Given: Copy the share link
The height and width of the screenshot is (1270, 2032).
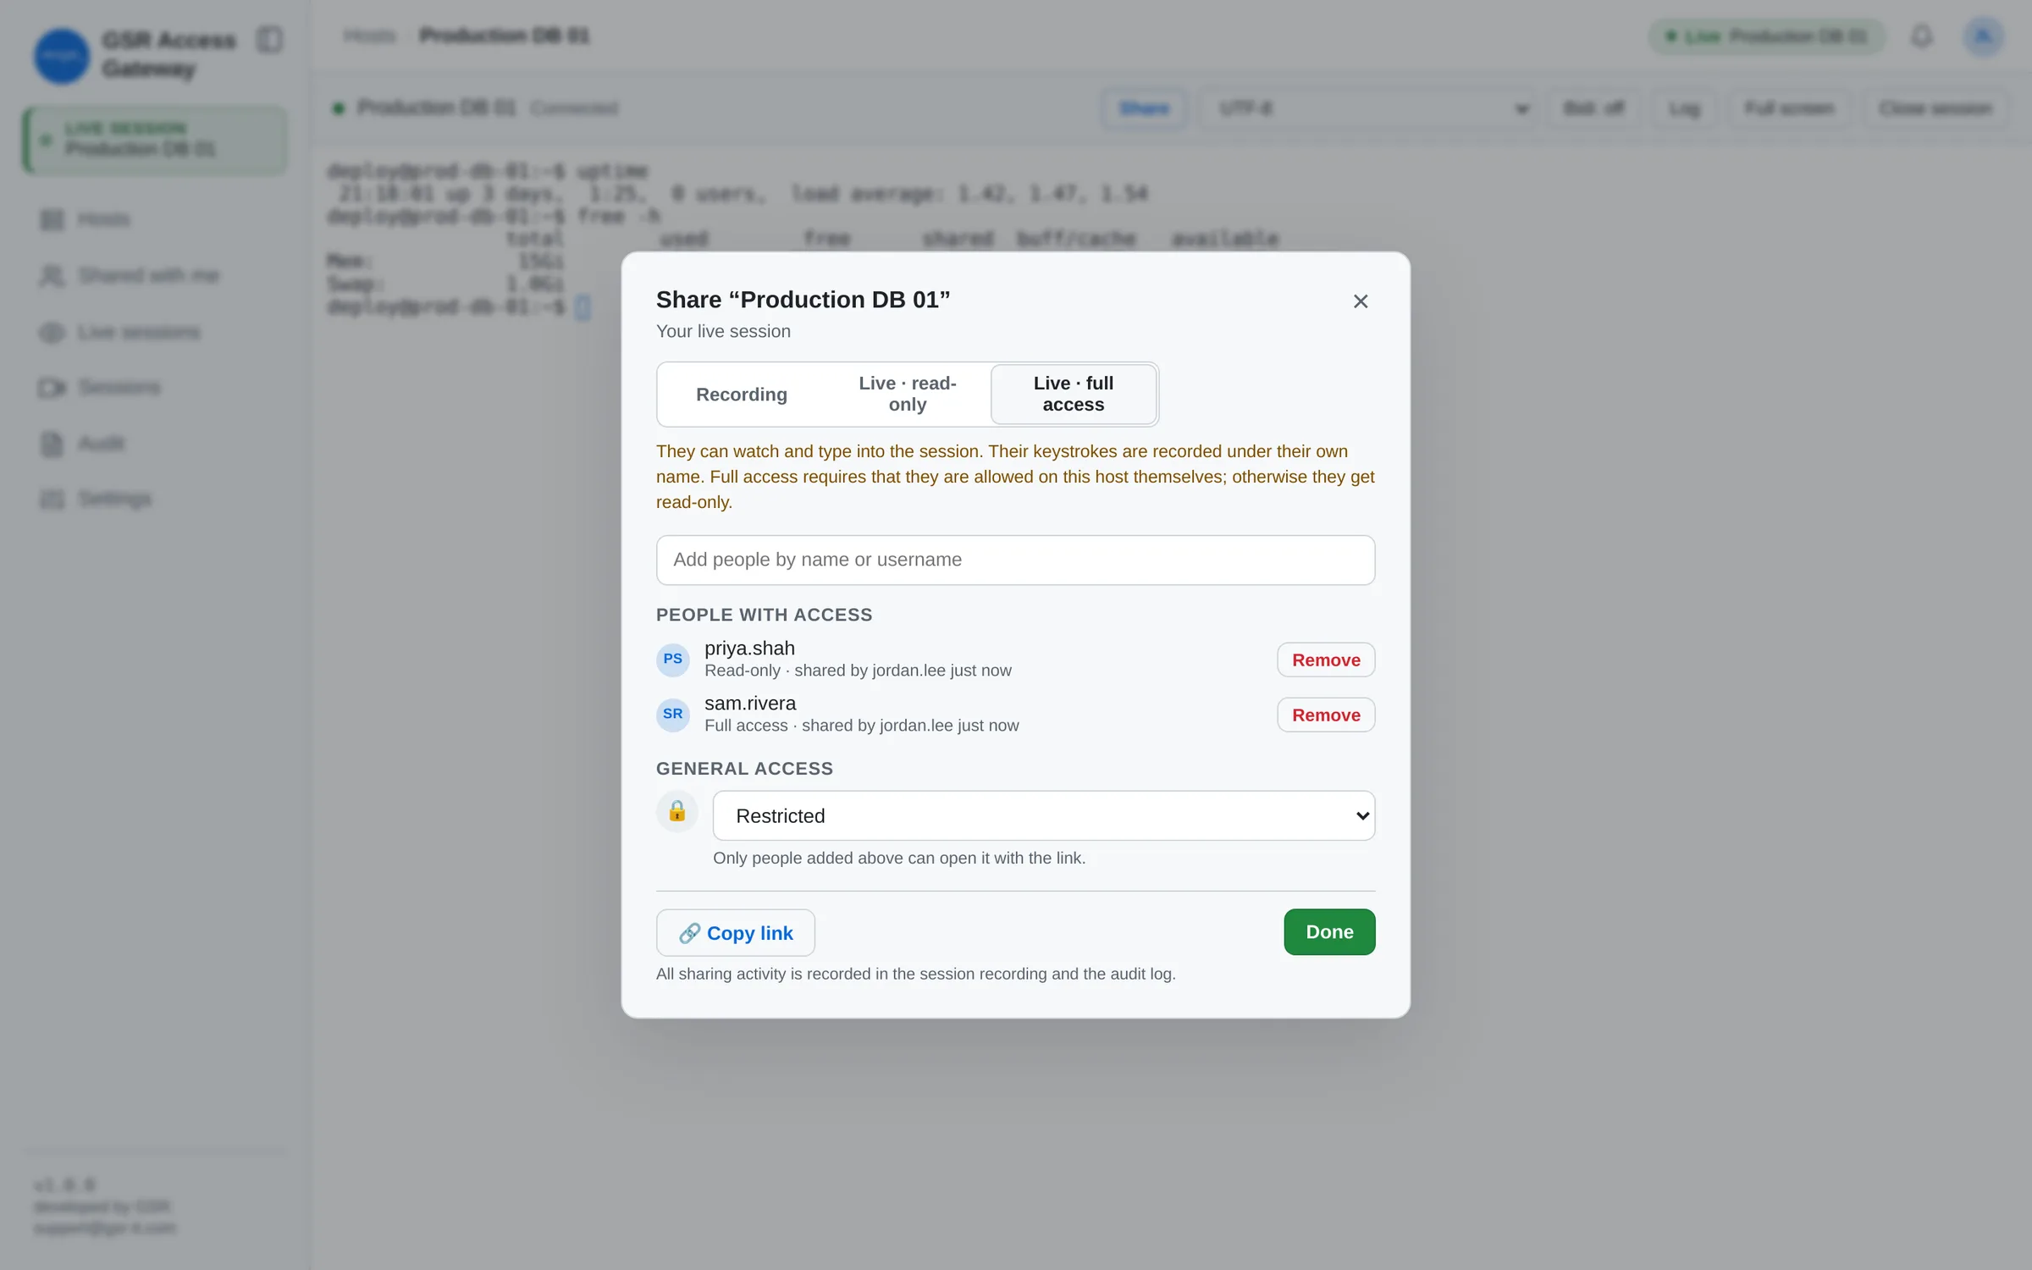Looking at the screenshot, I should click(735, 933).
